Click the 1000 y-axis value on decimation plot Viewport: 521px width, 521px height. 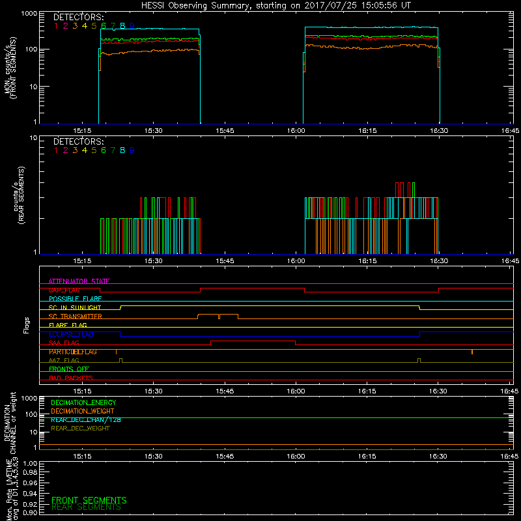point(29,398)
